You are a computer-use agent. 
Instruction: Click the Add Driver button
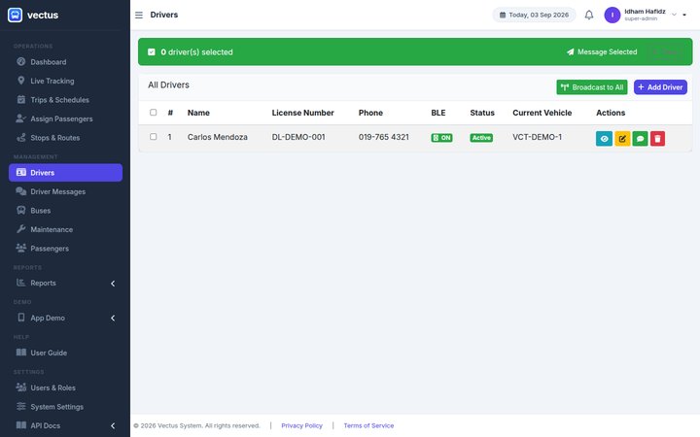coord(660,87)
